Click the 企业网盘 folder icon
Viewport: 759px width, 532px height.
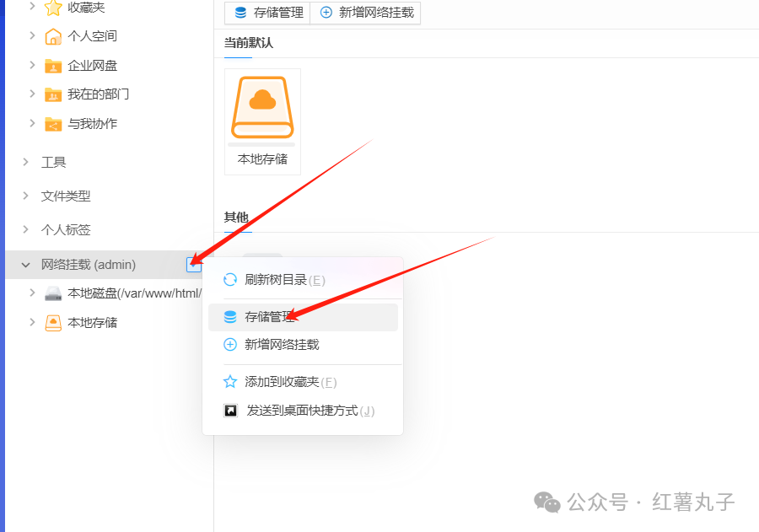click(x=53, y=66)
